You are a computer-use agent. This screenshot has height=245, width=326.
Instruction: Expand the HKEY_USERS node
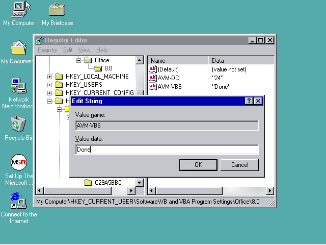point(49,85)
